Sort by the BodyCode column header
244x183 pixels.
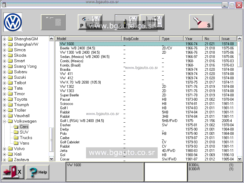click(141, 39)
